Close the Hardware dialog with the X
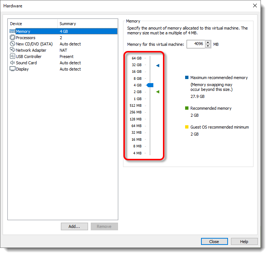 point(255,6)
